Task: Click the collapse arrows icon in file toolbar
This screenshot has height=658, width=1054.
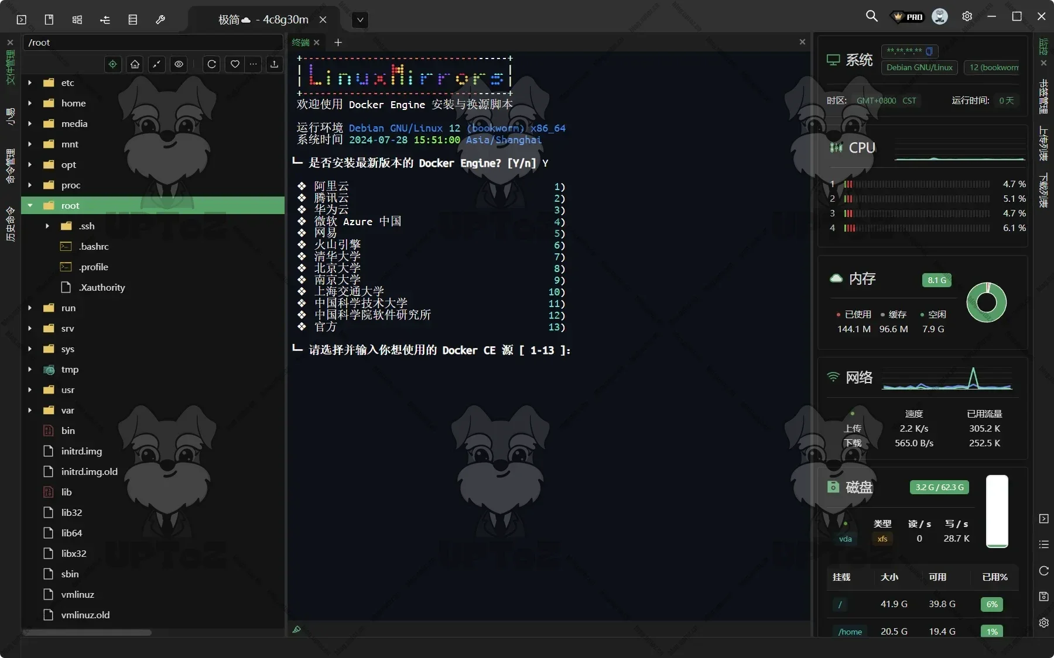Action: click(x=157, y=64)
